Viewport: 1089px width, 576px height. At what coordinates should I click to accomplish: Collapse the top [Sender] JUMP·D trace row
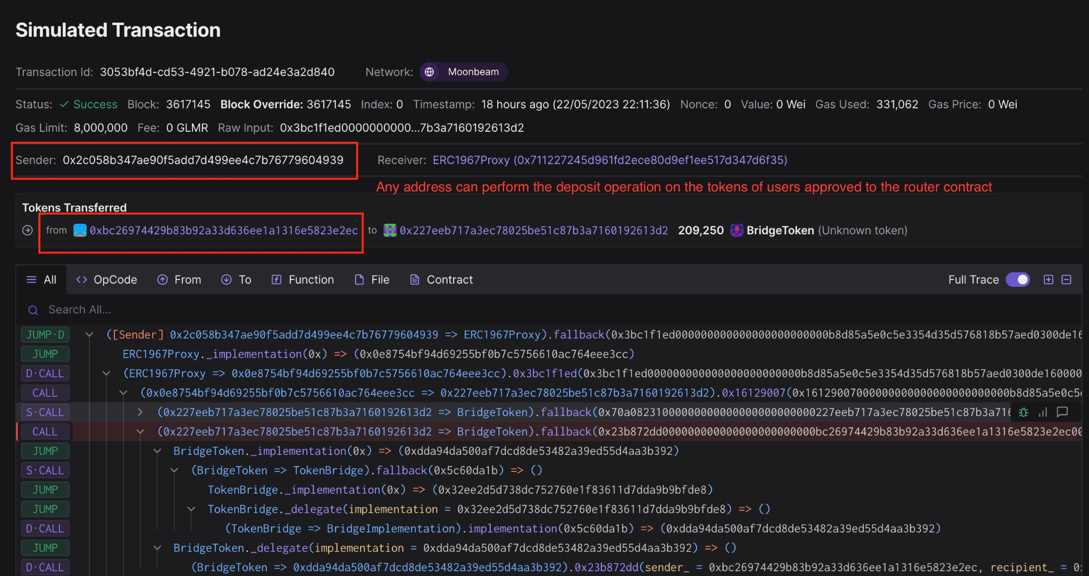89,335
